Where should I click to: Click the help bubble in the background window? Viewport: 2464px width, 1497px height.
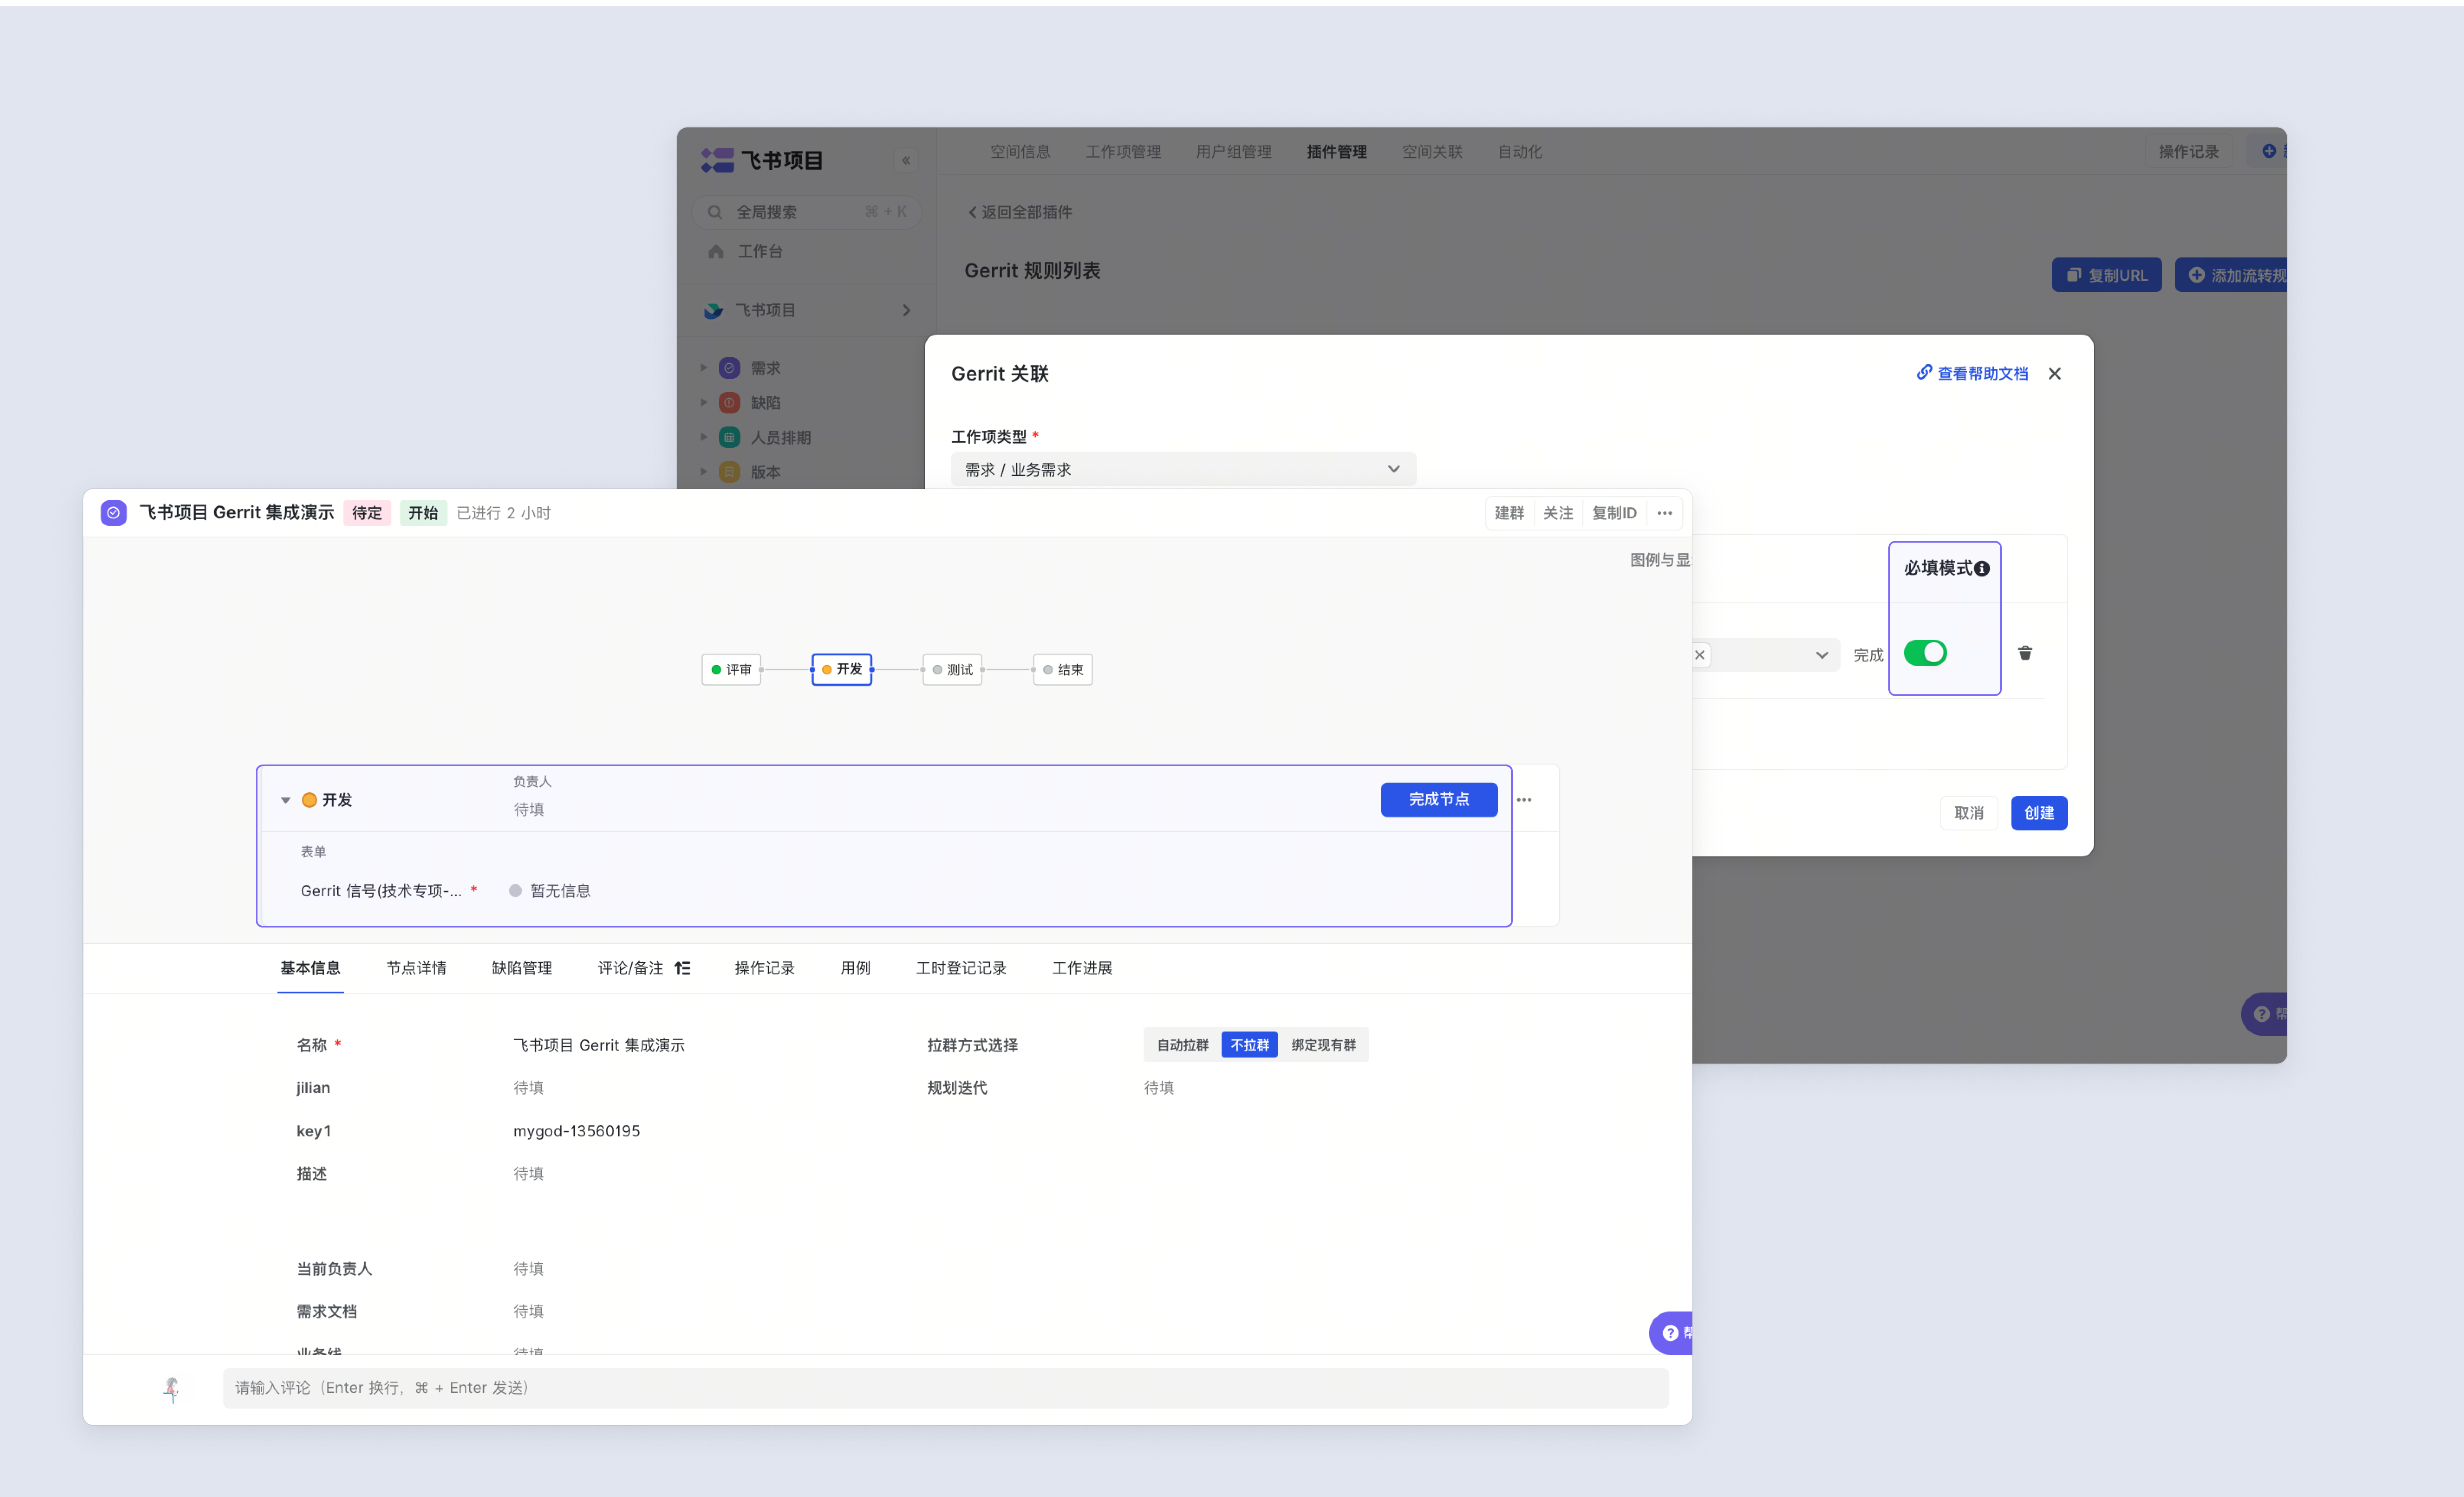coord(2264,1014)
